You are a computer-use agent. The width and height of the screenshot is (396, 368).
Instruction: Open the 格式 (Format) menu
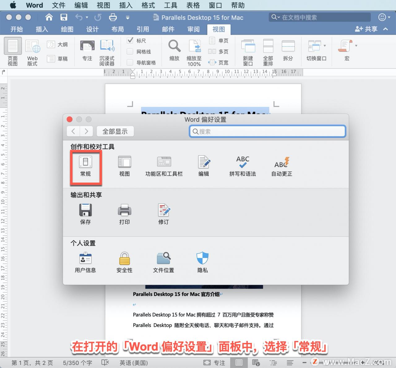(x=148, y=5)
